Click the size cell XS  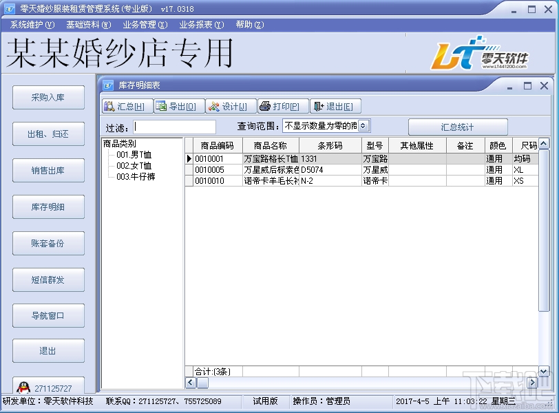pyautogui.click(x=525, y=181)
